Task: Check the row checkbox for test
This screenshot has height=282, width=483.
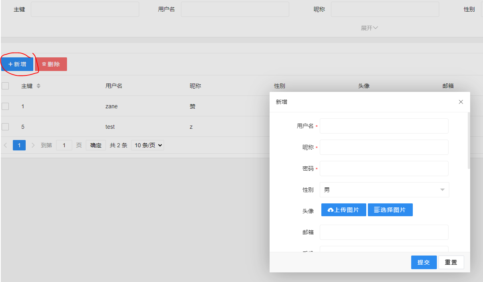Action: click(x=5, y=127)
